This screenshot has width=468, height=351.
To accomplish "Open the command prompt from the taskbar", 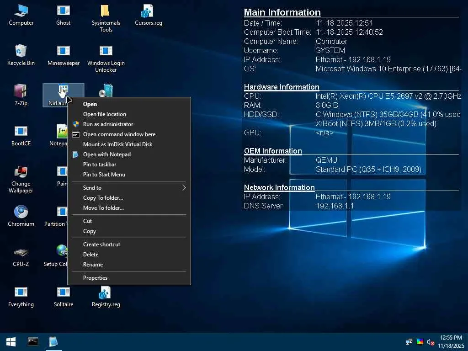I will (x=33, y=341).
